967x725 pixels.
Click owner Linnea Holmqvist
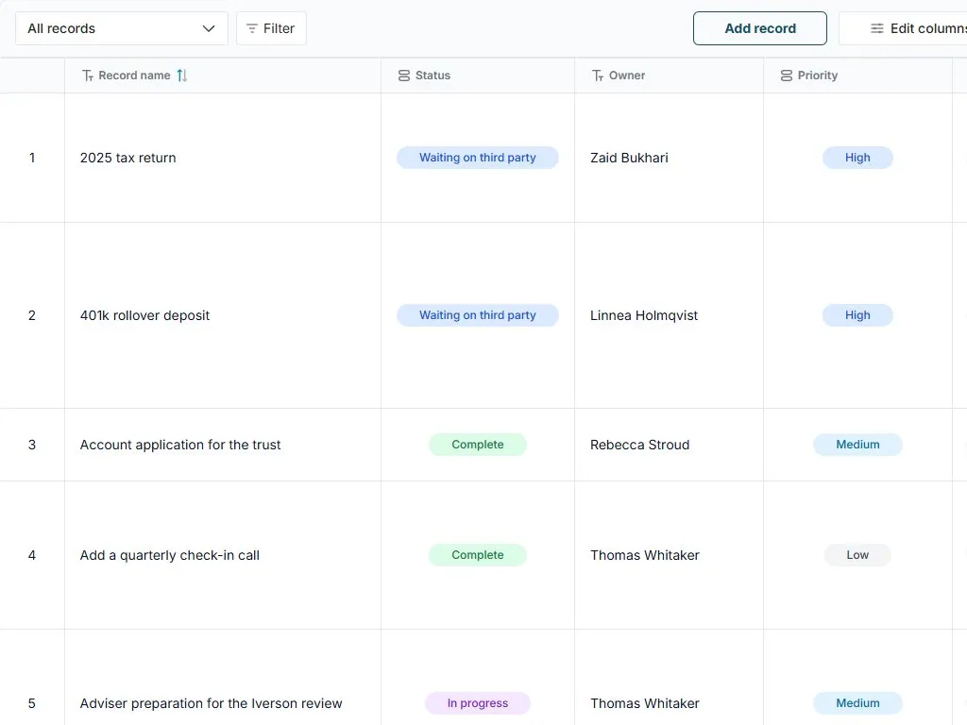pos(644,315)
